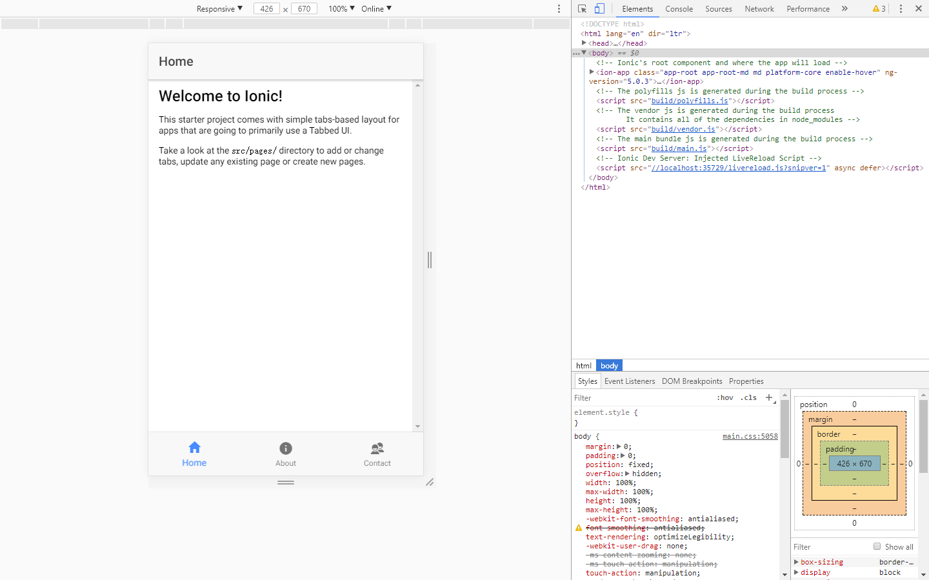The width and height of the screenshot is (929, 580).
Task: Open the DevTools three-dot menu
Action: [901, 8]
